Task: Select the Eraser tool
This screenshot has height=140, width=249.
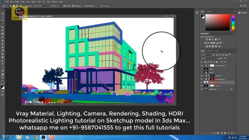Action: point(2,47)
